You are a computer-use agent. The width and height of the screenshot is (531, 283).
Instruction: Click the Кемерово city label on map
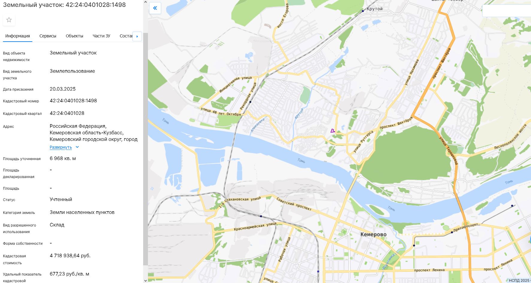pyautogui.click(x=373, y=235)
